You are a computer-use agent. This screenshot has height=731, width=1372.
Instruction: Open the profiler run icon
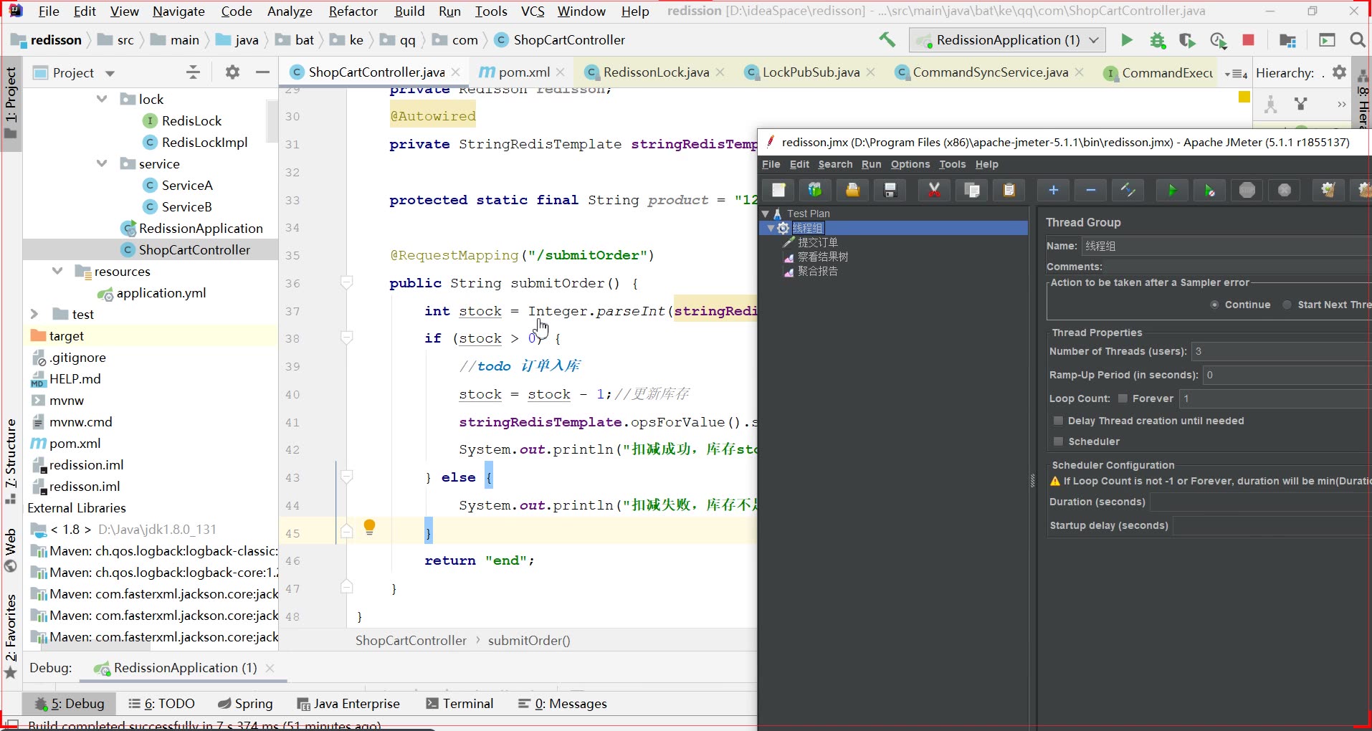point(1218,40)
